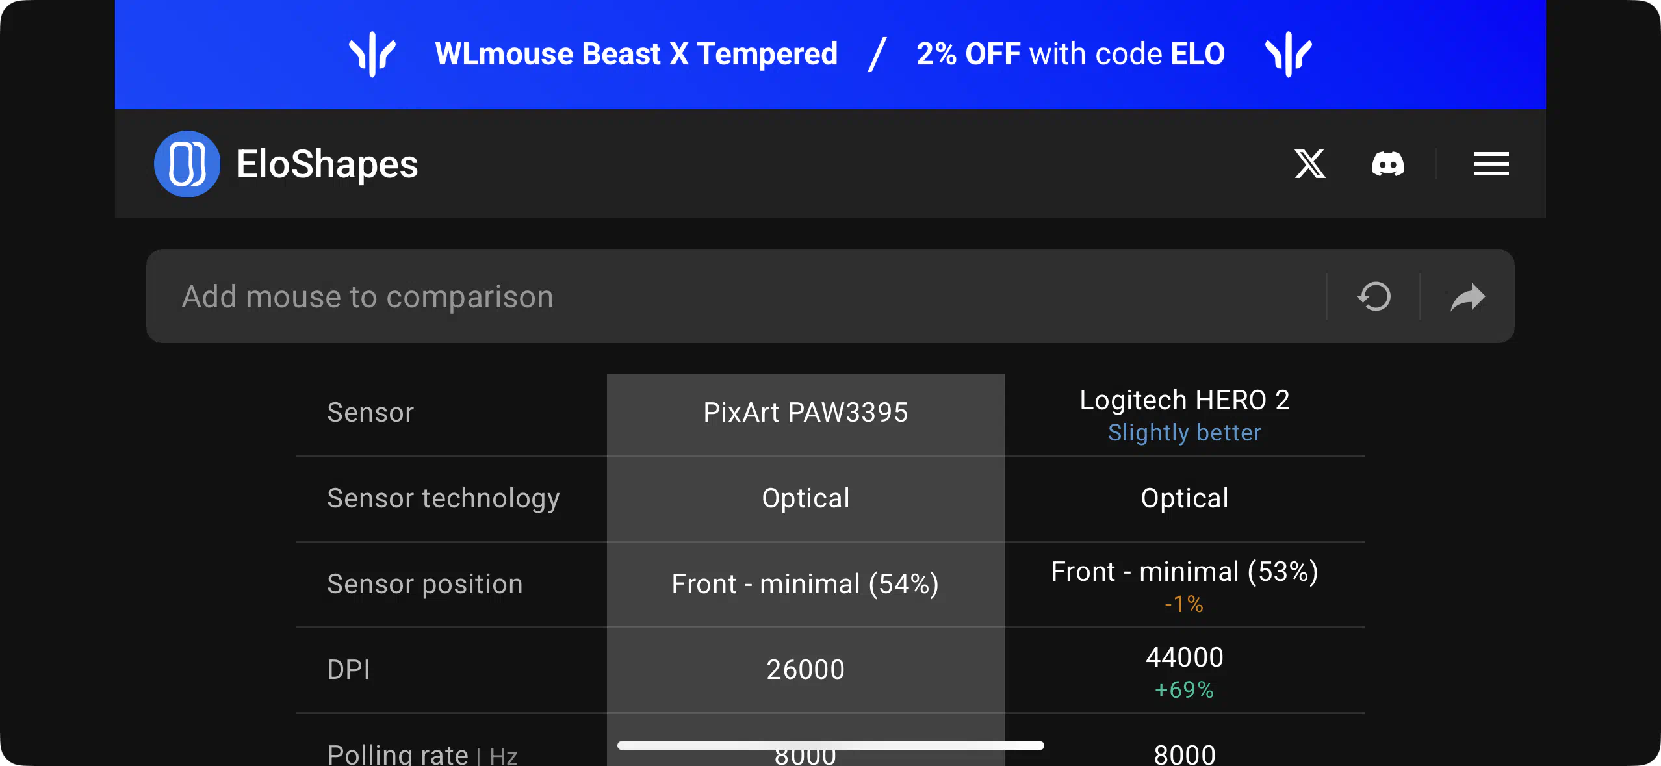Viewport: 1661px width, 766px height.
Task: Click the right banner logo mark
Action: click(1289, 54)
